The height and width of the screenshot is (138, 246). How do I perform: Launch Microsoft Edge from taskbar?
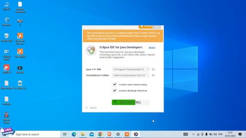tap(74, 134)
